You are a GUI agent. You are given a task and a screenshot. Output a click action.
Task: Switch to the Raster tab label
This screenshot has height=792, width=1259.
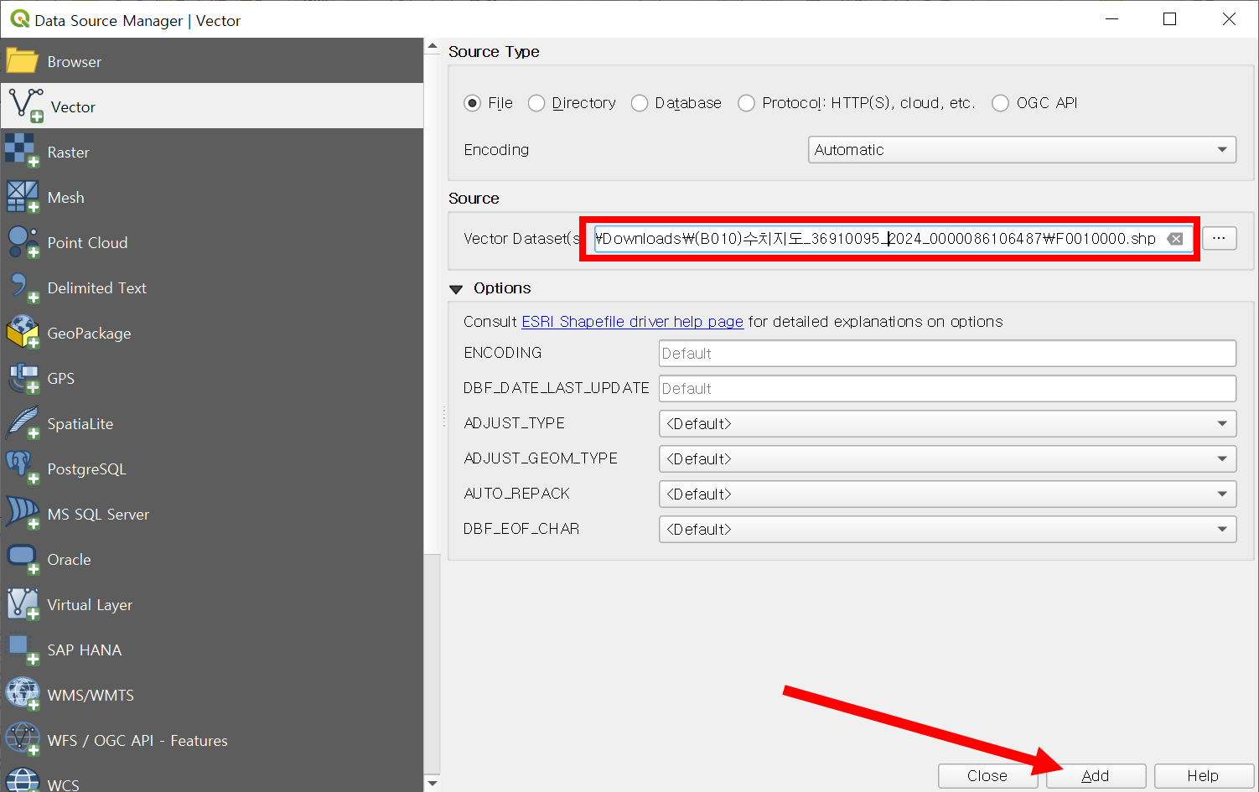point(69,153)
